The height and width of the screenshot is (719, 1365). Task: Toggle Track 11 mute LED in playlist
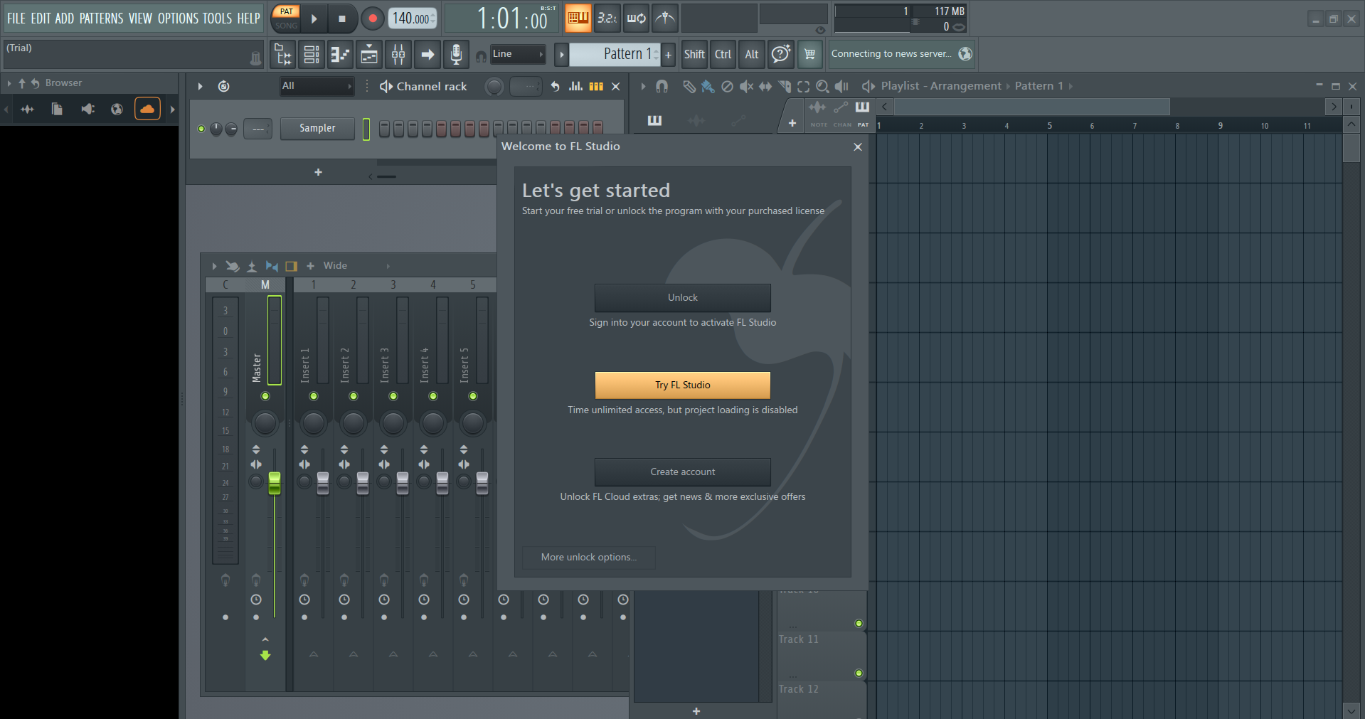pos(859,624)
